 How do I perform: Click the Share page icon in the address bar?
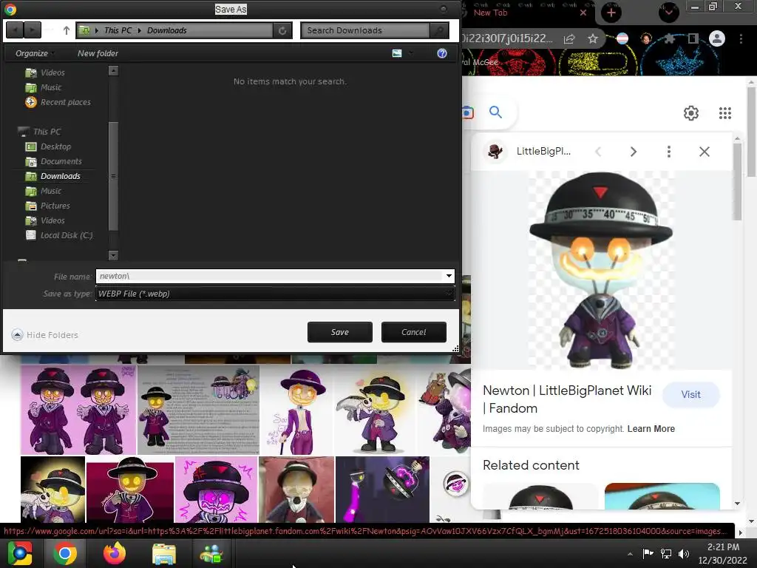coord(569,38)
